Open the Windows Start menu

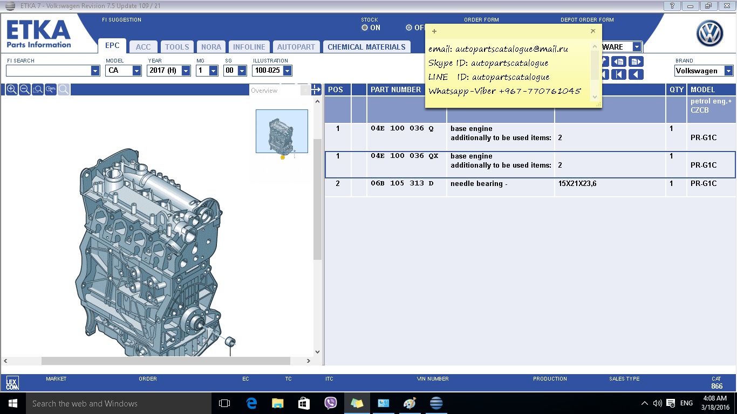point(13,403)
